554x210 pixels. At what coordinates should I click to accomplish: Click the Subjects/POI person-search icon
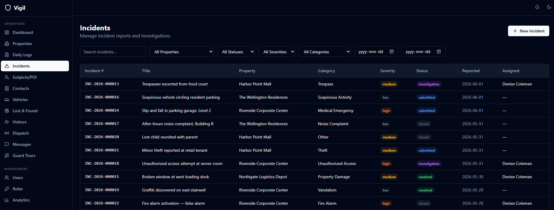click(x=7, y=77)
